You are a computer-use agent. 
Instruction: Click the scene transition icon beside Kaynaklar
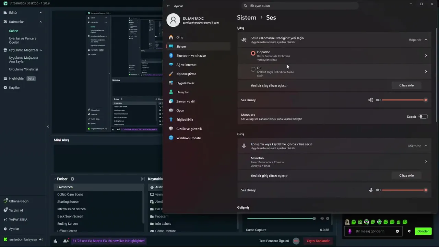(143, 179)
